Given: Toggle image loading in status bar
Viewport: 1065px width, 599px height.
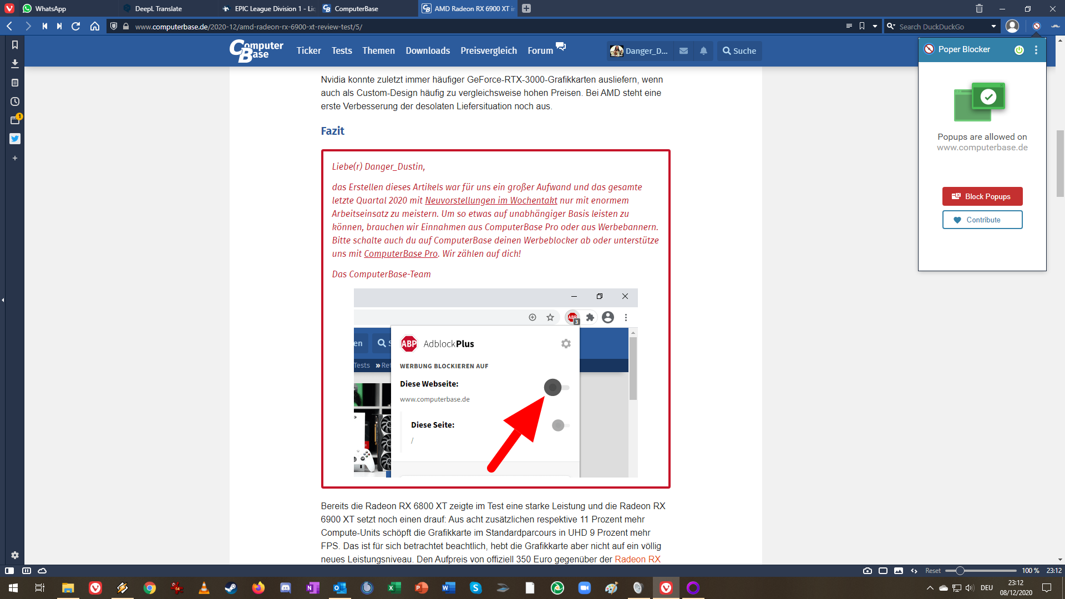Looking at the screenshot, I should coord(899,571).
